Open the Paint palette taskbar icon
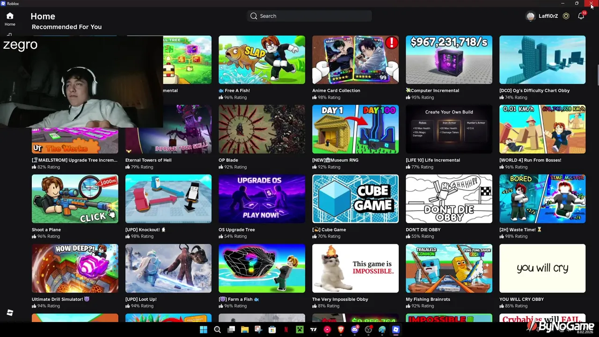The width and height of the screenshot is (599, 337). click(x=382, y=330)
